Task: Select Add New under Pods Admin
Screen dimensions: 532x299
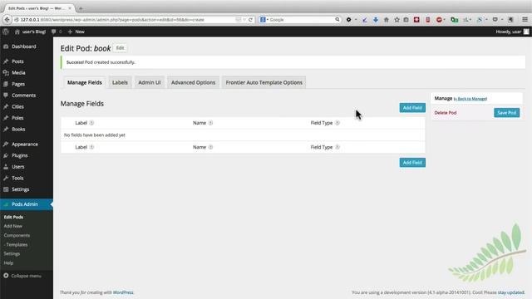Action: pyautogui.click(x=13, y=226)
